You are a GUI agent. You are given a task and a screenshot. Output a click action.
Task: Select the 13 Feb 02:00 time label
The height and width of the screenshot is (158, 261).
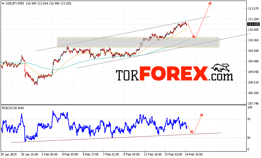coord(174,154)
